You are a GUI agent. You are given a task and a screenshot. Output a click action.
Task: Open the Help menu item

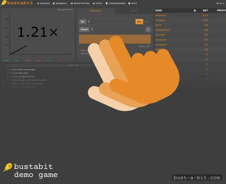(x=133, y=3)
